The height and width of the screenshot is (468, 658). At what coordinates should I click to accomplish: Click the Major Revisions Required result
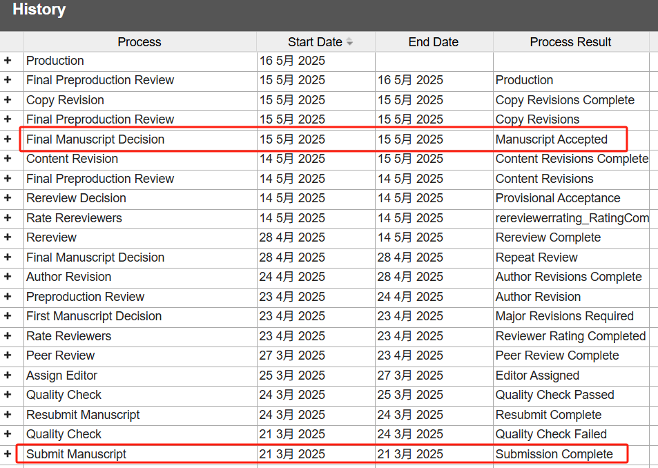(564, 316)
